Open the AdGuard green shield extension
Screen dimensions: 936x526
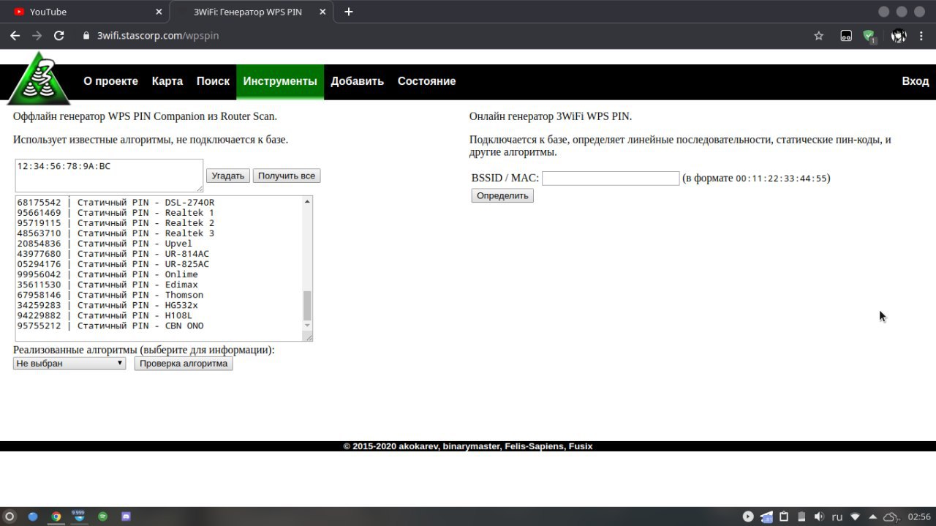pyautogui.click(x=869, y=36)
